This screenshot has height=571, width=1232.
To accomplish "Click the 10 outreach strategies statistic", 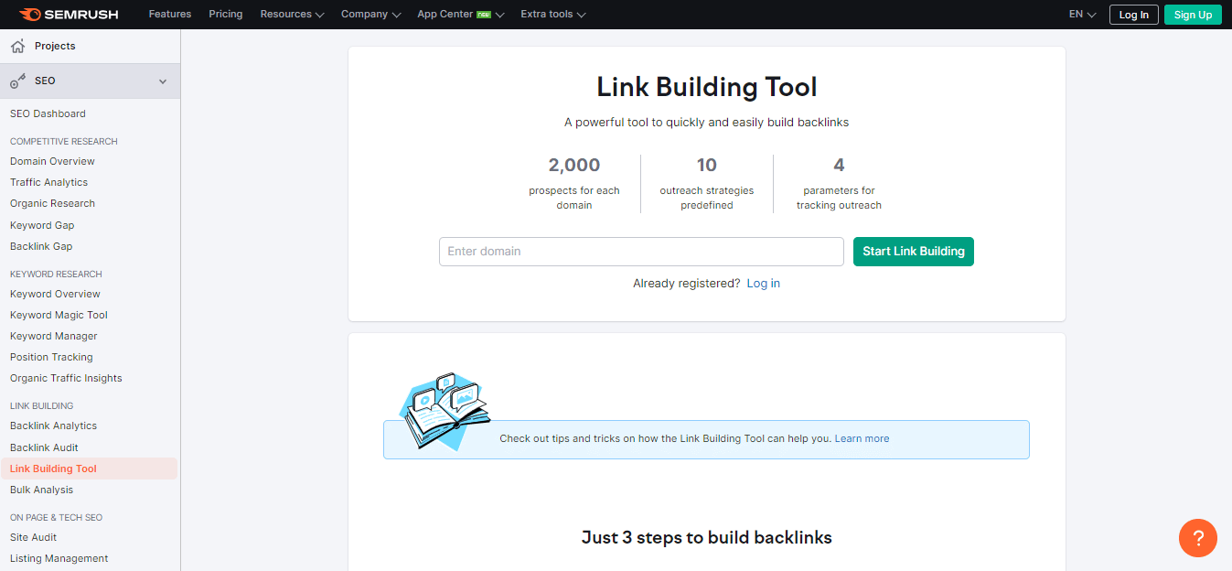I will pos(707,183).
